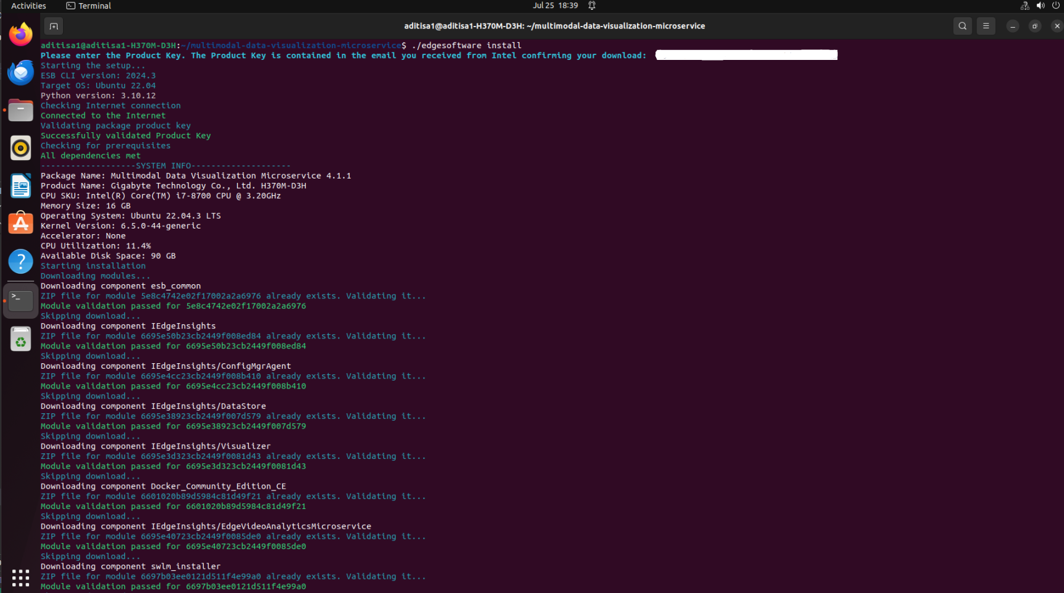Minimize the terminal window
Viewport: 1064px width, 593px height.
coord(1012,26)
